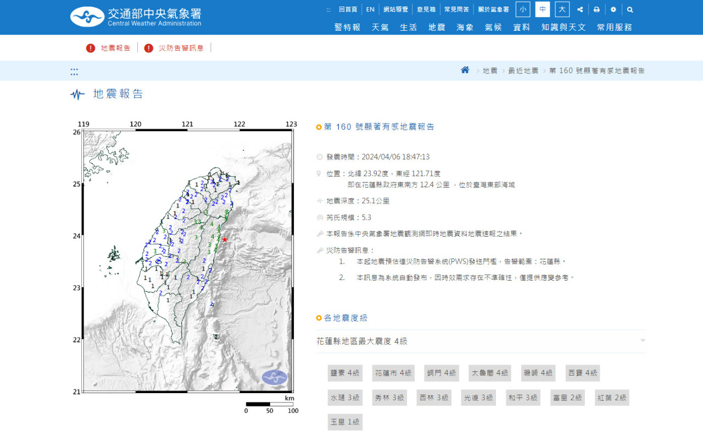Click the red alert icon beside 地震報告
The image size is (703, 436).
coord(91,48)
